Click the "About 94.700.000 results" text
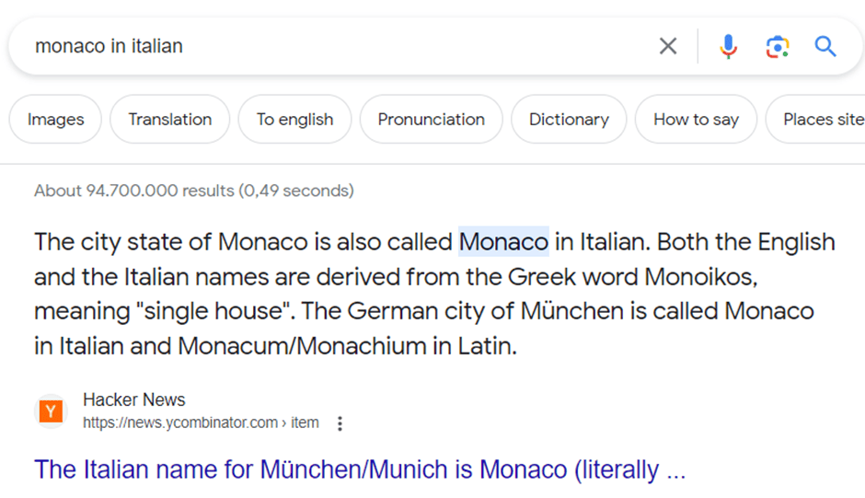The height and width of the screenshot is (498, 865). tap(193, 191)
